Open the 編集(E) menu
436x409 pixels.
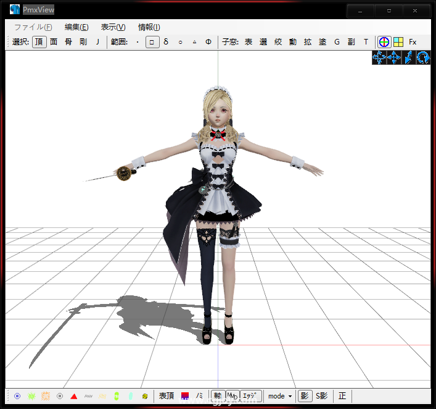point(76,27)
